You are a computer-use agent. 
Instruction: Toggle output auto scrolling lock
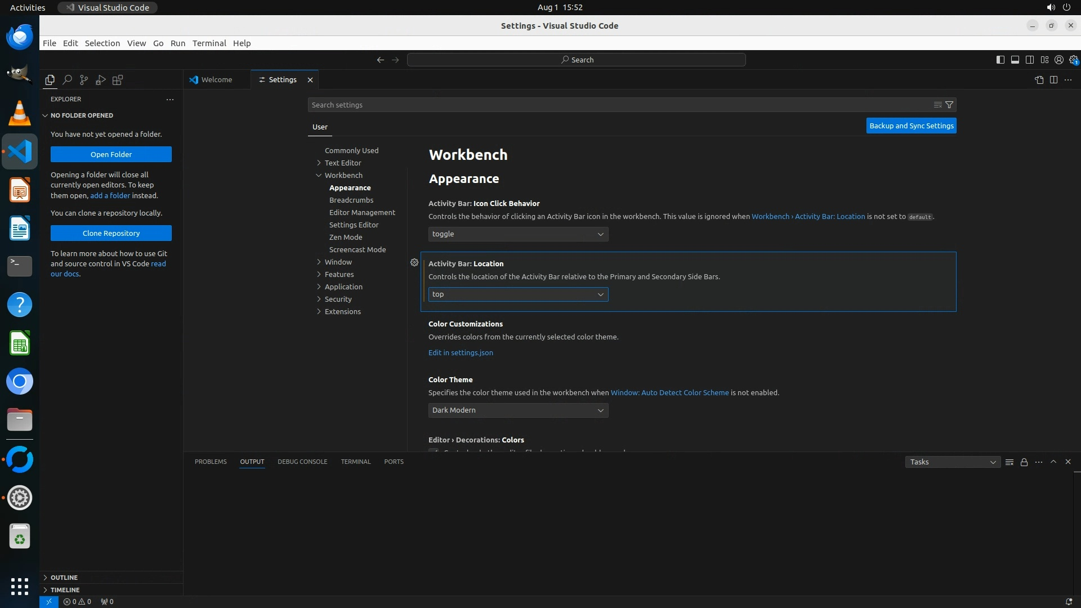[1024, 462]
